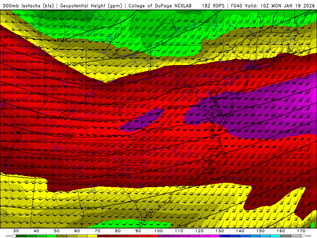
Task: Select the first purple swatch right of 100
Action: [x=164, y=236]
